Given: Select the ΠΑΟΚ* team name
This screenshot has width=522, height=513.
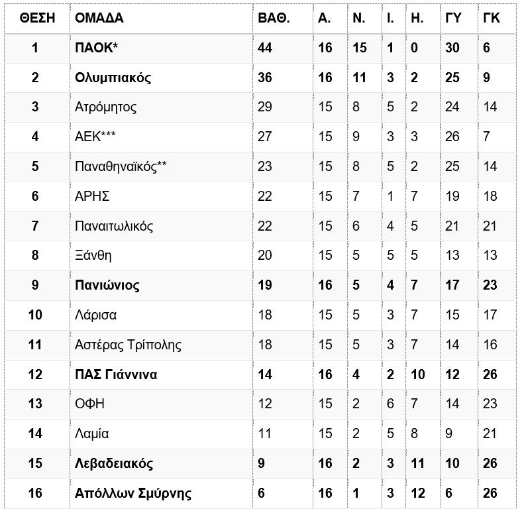Looking at the screenshot, I should click(97, 48).
